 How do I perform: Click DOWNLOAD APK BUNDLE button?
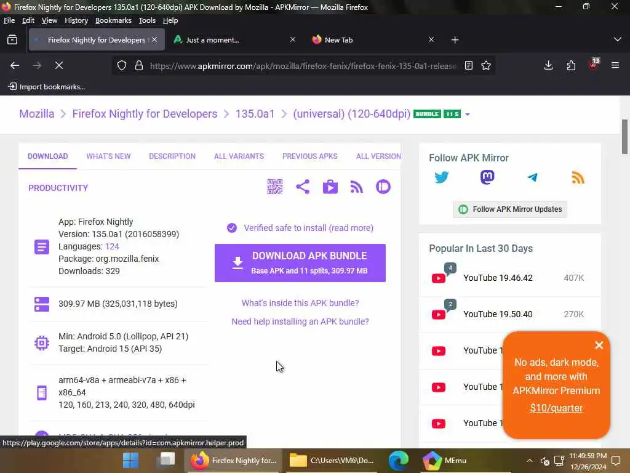point(300,263)
